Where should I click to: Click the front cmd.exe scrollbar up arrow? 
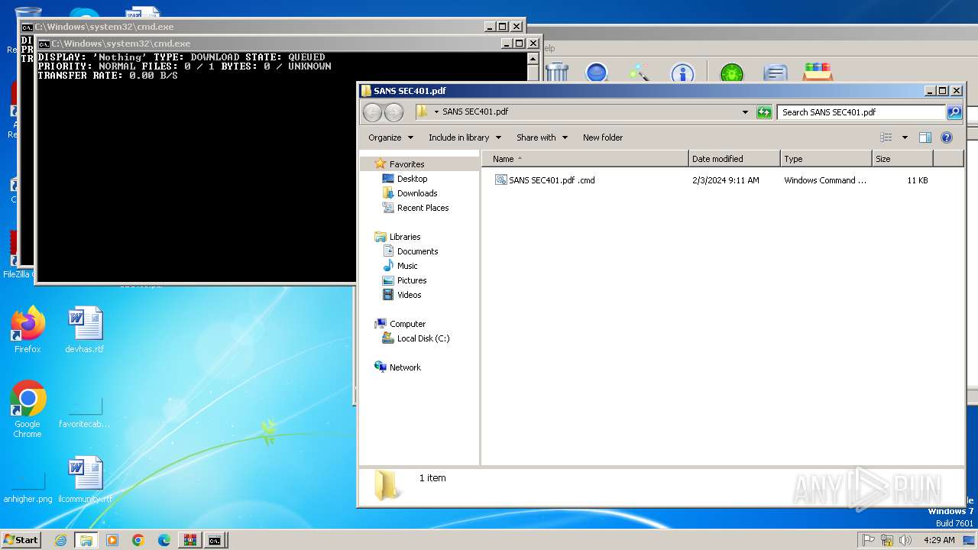point(533,58)
